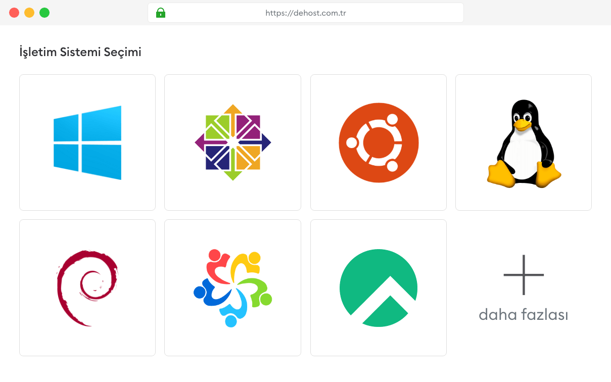
Task: Select the Linux Tux penguin
Action: tap(524, 144)
